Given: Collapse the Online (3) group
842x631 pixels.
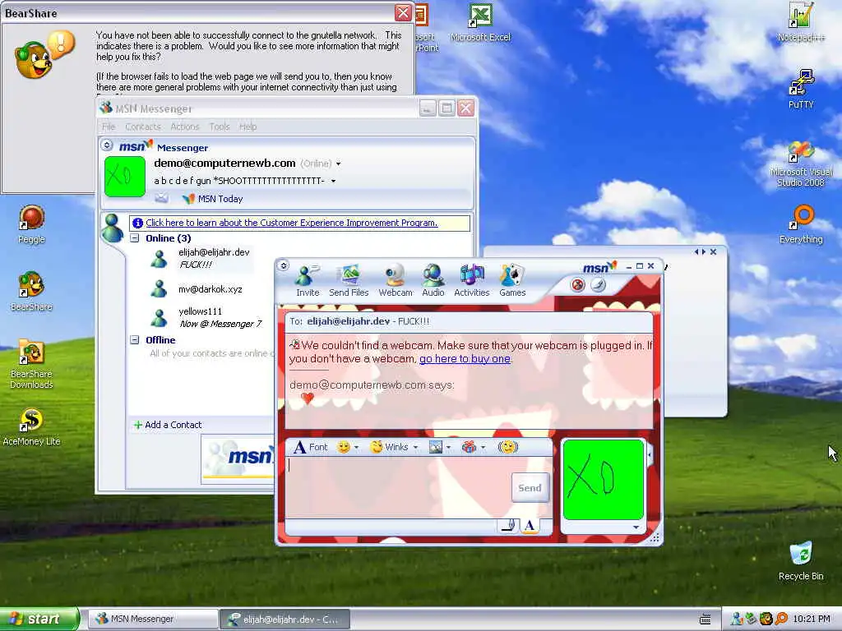Looking at the screenshot, I should (135, 237).
